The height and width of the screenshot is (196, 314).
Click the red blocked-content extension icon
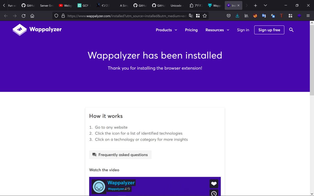pyautogui.click(x=255, y=16)
